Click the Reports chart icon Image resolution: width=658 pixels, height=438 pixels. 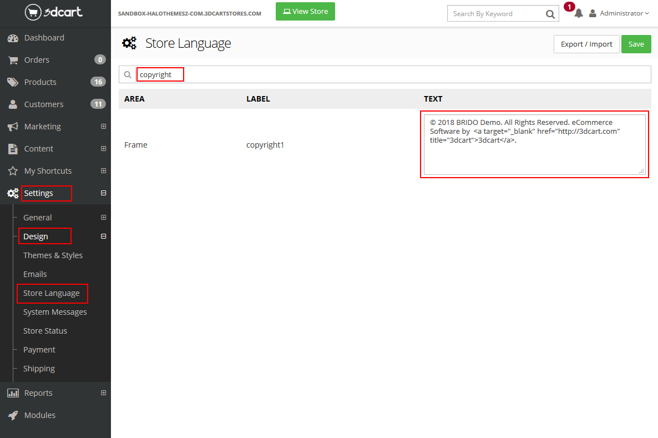pyautogui.click(x=13, y=393)
